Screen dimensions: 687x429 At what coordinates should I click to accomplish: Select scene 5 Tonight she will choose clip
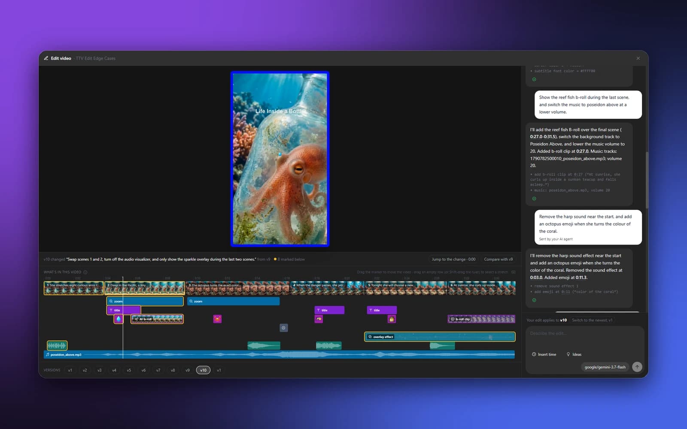click(407, 288)
